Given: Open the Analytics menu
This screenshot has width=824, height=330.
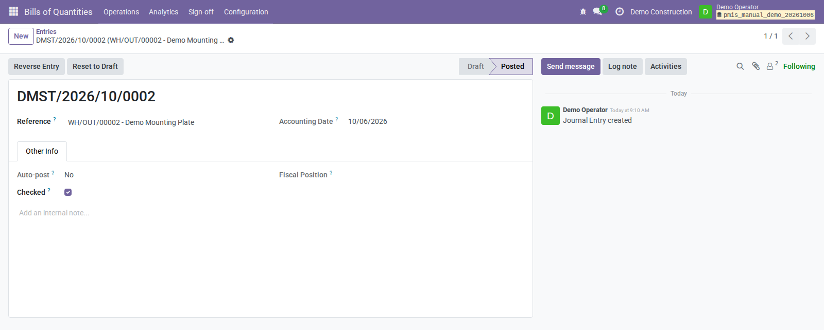Looking at the screenshot, I should coord(164,12).
